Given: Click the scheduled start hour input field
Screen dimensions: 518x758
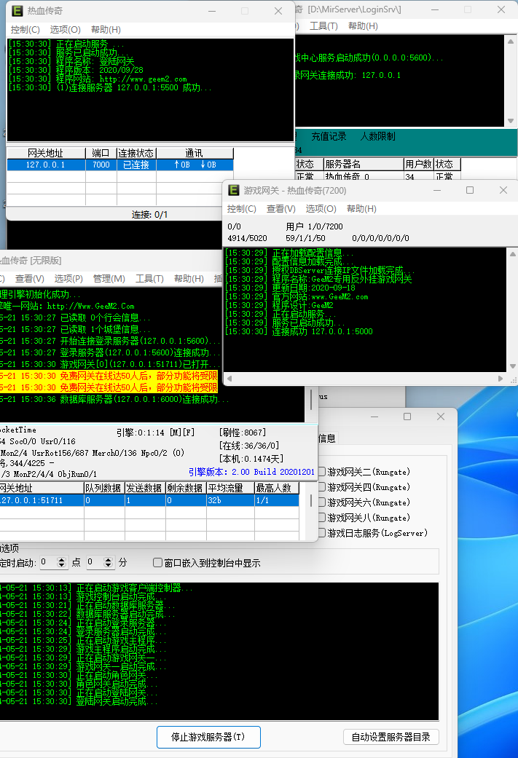Looking at the screenshot, I should (x=49, y=563).
